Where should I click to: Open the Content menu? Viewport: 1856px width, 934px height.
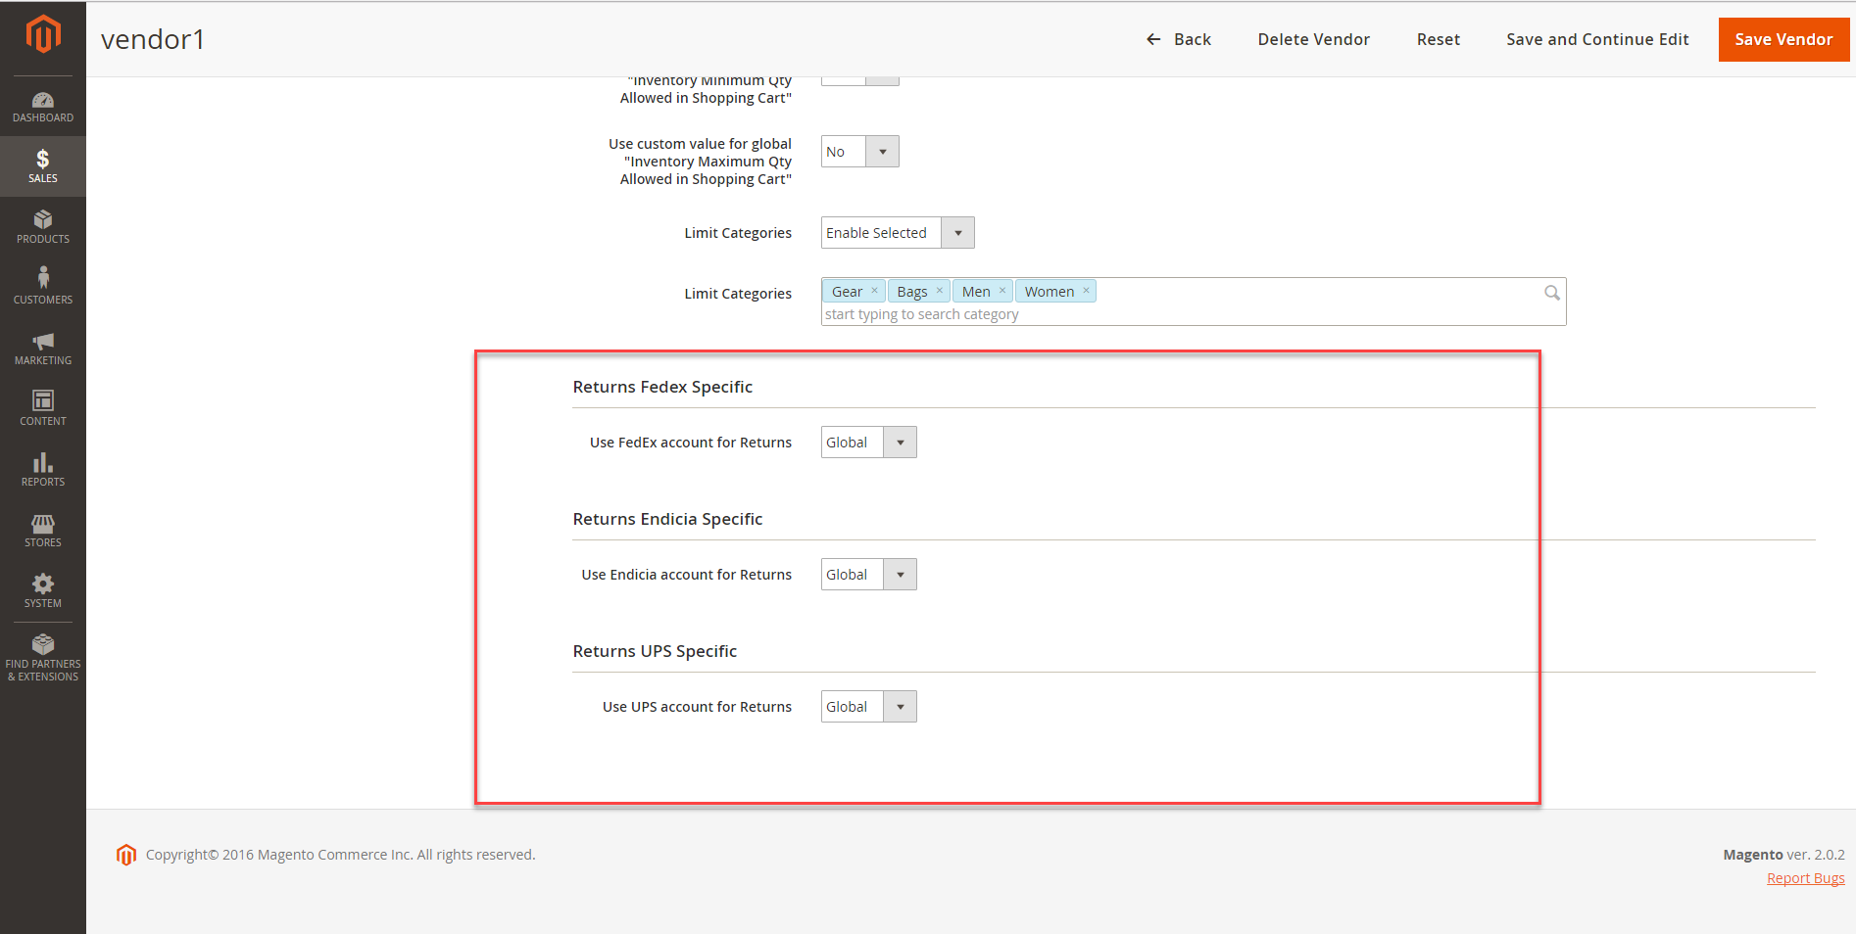click(x=43, y=409)
